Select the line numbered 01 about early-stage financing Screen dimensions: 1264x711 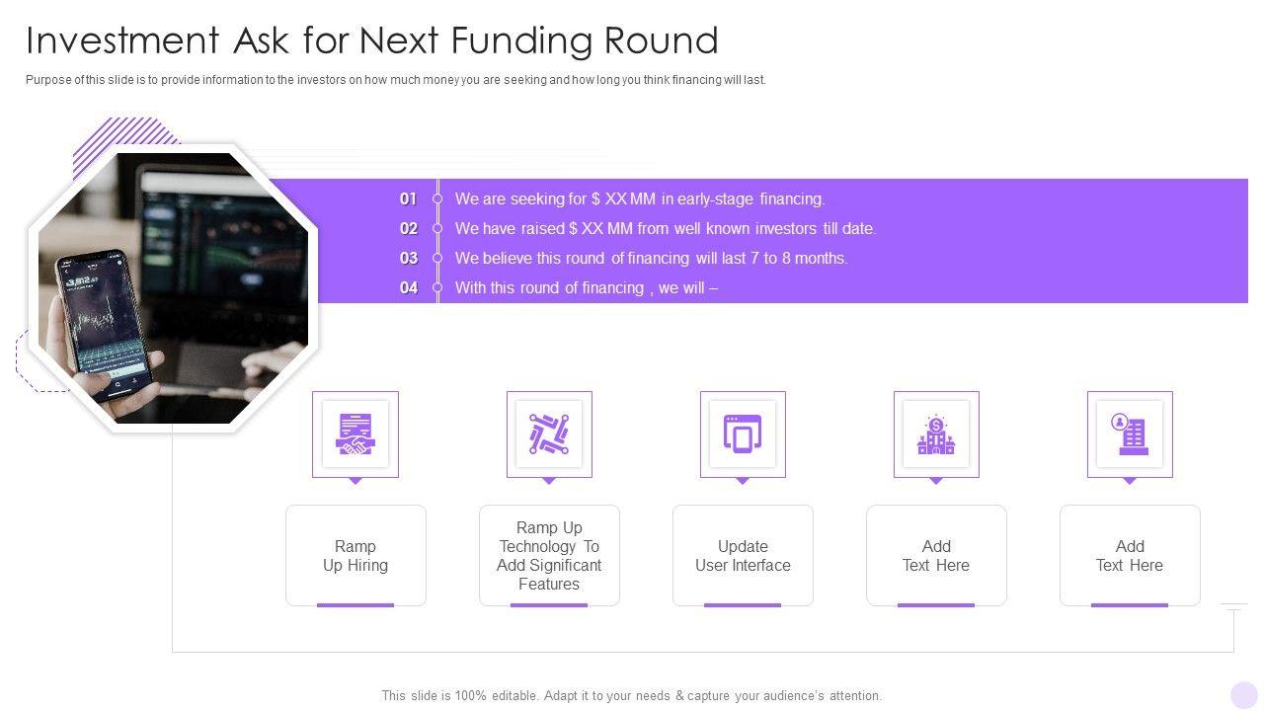[x=639, y=199]
